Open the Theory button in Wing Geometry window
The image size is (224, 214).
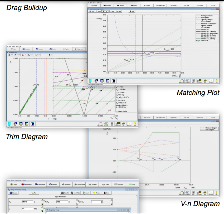pos(96,193)
